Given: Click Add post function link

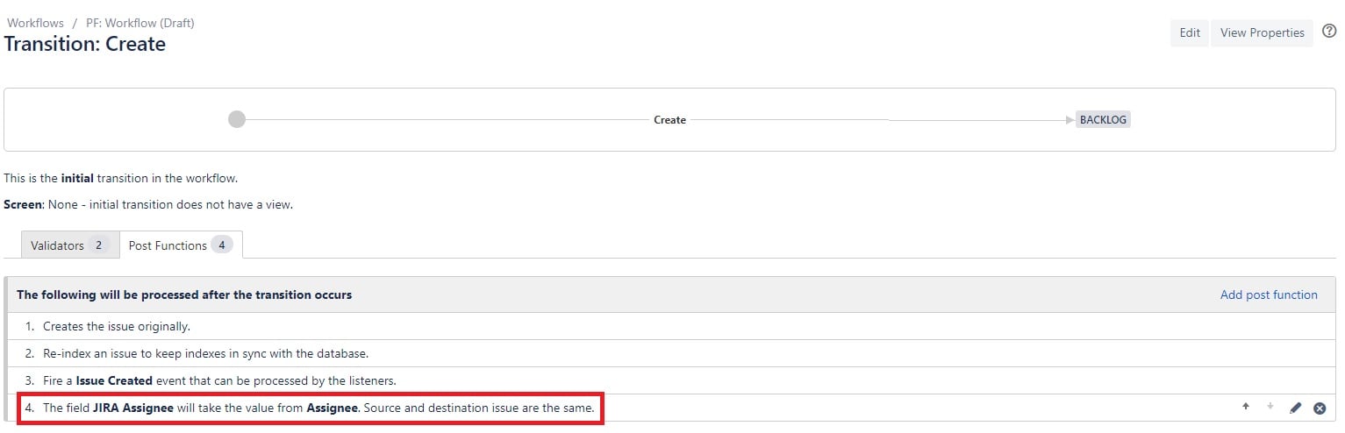Looking at the screenshot, I should pos(1269,295).
